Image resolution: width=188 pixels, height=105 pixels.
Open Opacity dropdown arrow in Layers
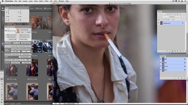tap(180, 17)
